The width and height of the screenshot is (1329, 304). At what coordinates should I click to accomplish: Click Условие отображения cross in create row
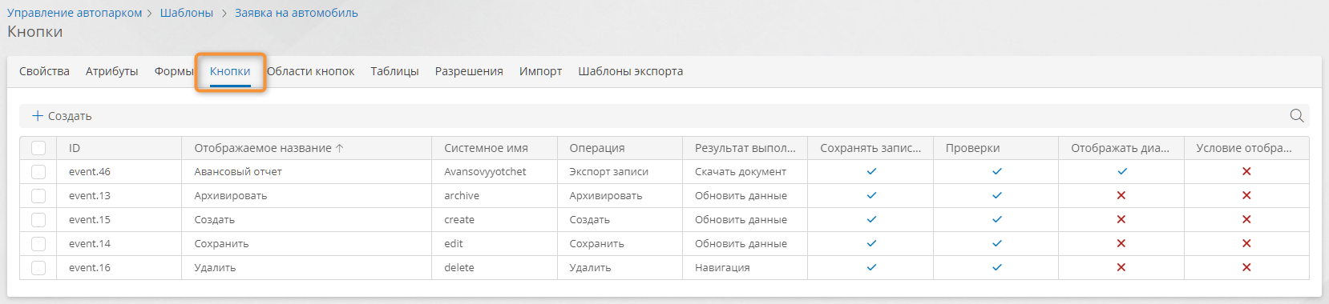[x=1246, y=219]
